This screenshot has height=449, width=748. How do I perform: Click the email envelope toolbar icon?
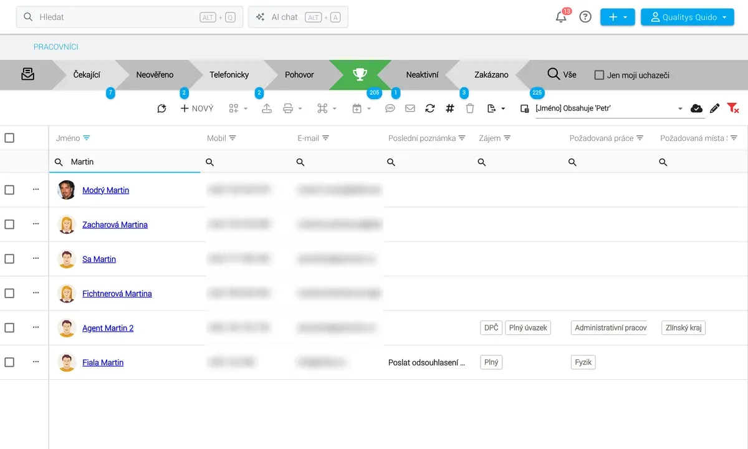pos(410,109)
